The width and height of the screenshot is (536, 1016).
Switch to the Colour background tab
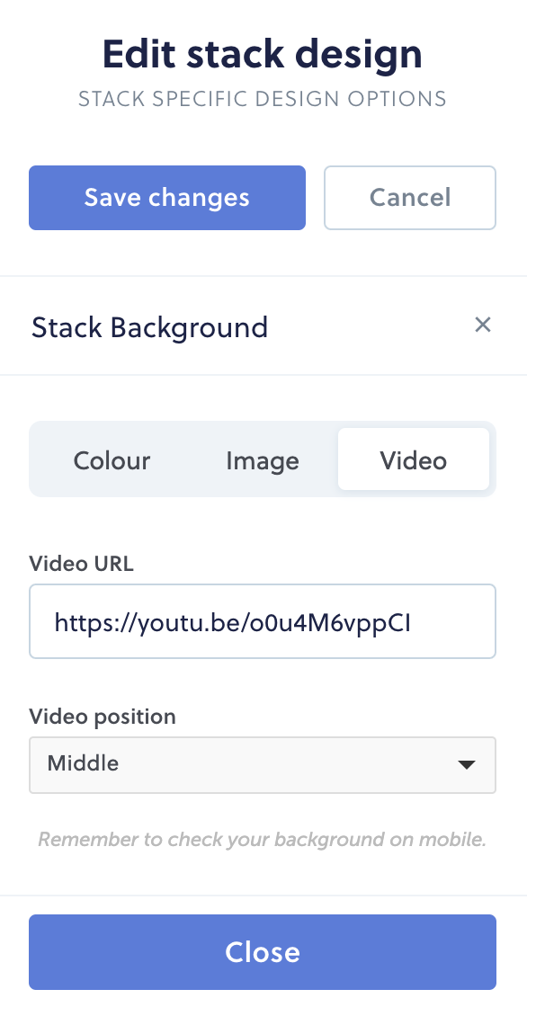click(x=112, y=460)
